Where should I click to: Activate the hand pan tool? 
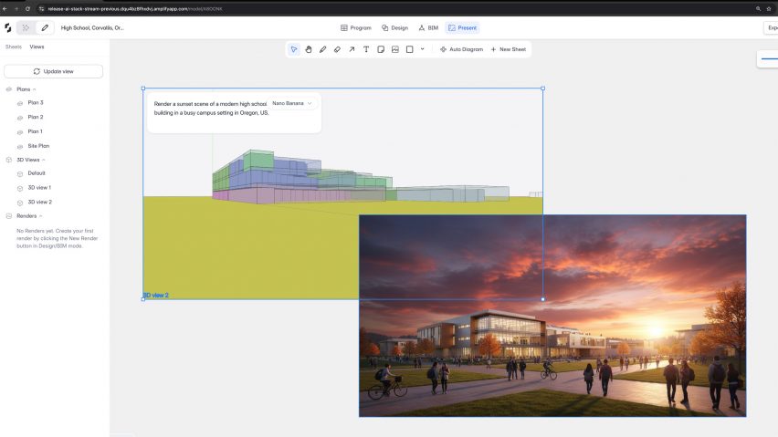click(x=308, y=49)
